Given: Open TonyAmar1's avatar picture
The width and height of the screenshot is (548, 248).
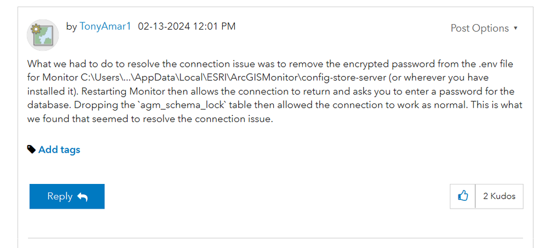Looking at the screenshot, I should [43, 36].
